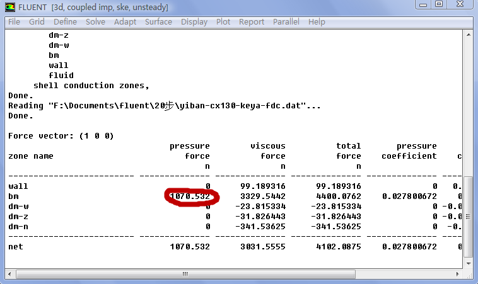This screenshot has width=478, height=284.
Task: Click wall total force value 99.189316
Action: pos(339,186)
